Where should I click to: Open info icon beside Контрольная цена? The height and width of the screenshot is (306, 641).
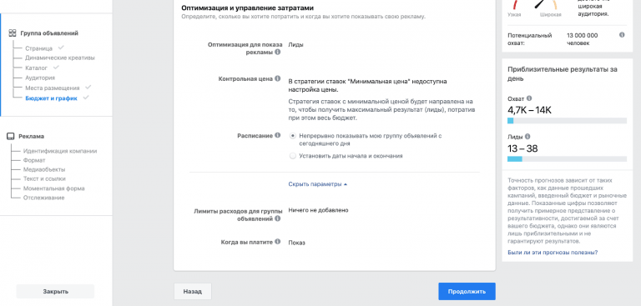point(278,78)
